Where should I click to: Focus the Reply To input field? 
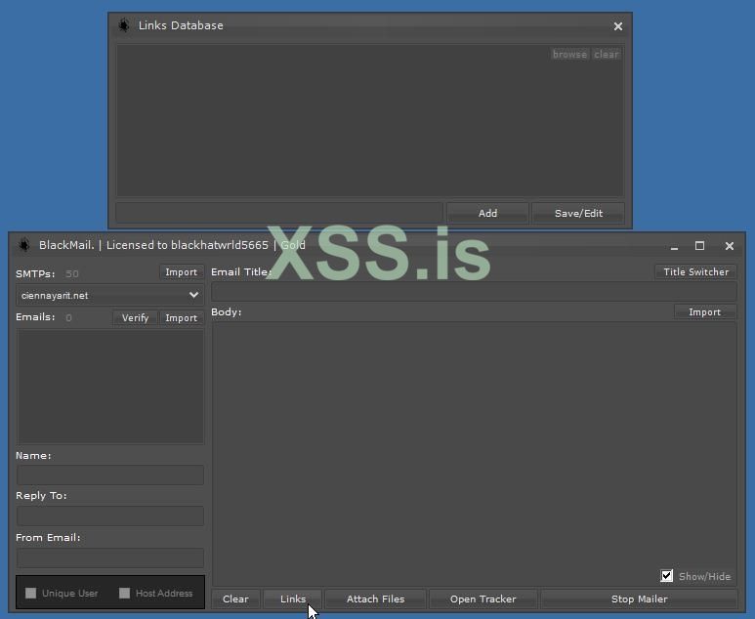110,516
